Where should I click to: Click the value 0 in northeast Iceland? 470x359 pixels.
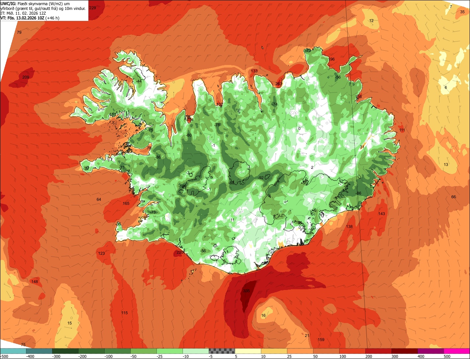pos(299,128)
